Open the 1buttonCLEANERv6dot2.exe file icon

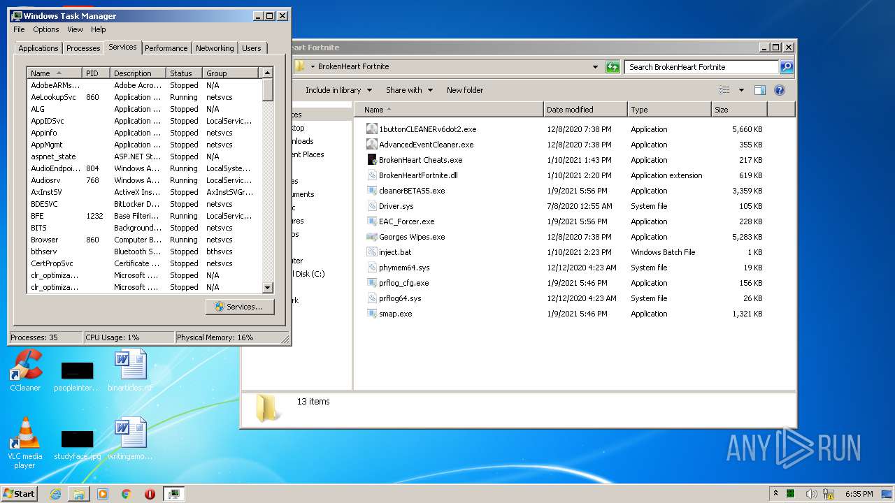point(372,129)
